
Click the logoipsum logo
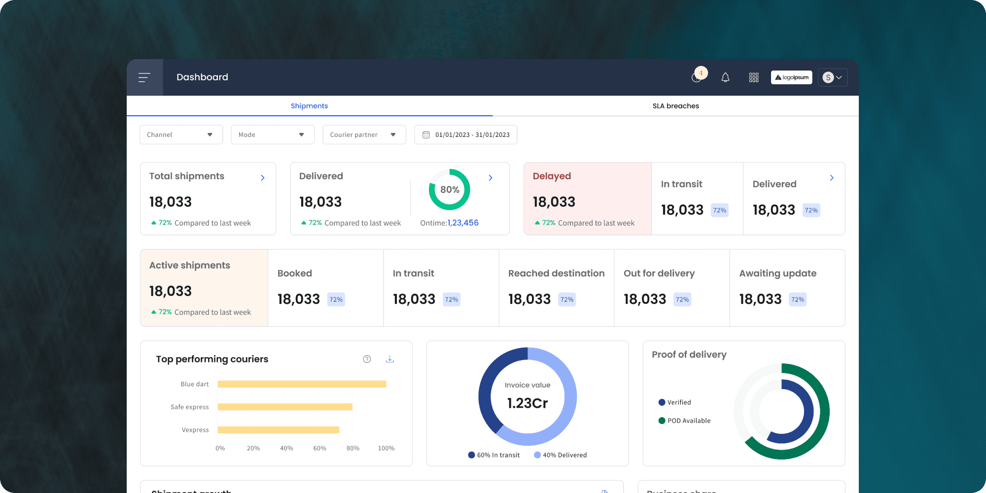(x=791, y=77)
